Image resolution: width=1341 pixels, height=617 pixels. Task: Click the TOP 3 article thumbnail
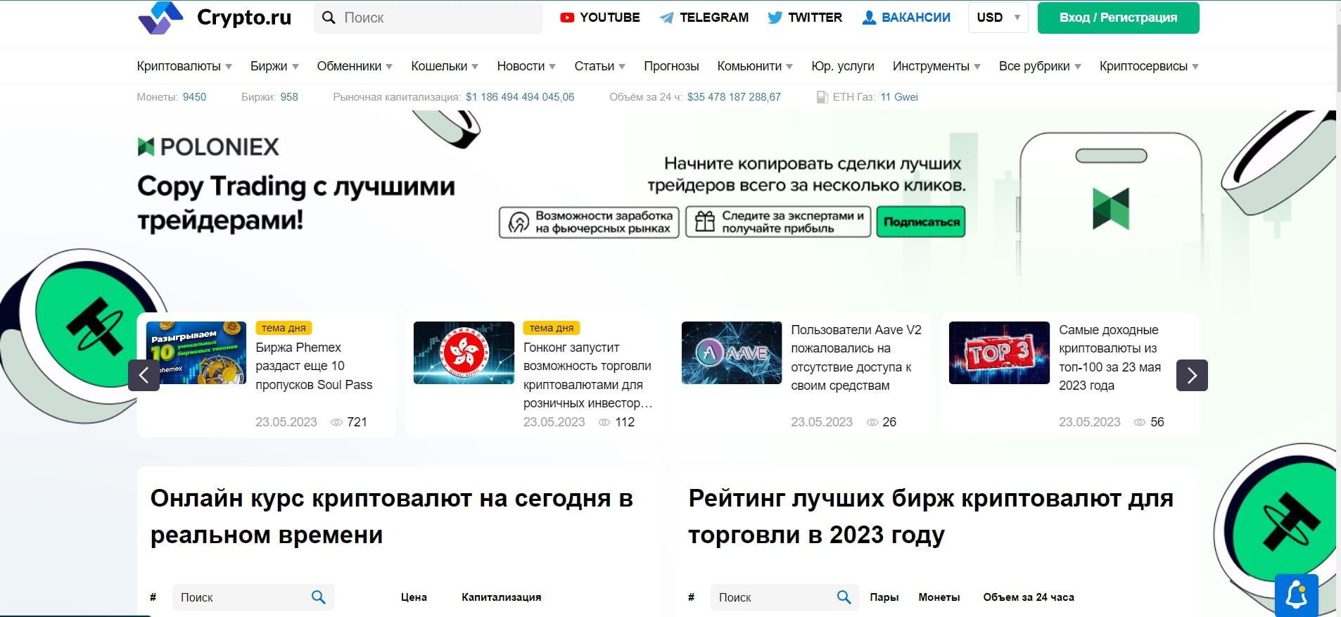coord(999,352)
